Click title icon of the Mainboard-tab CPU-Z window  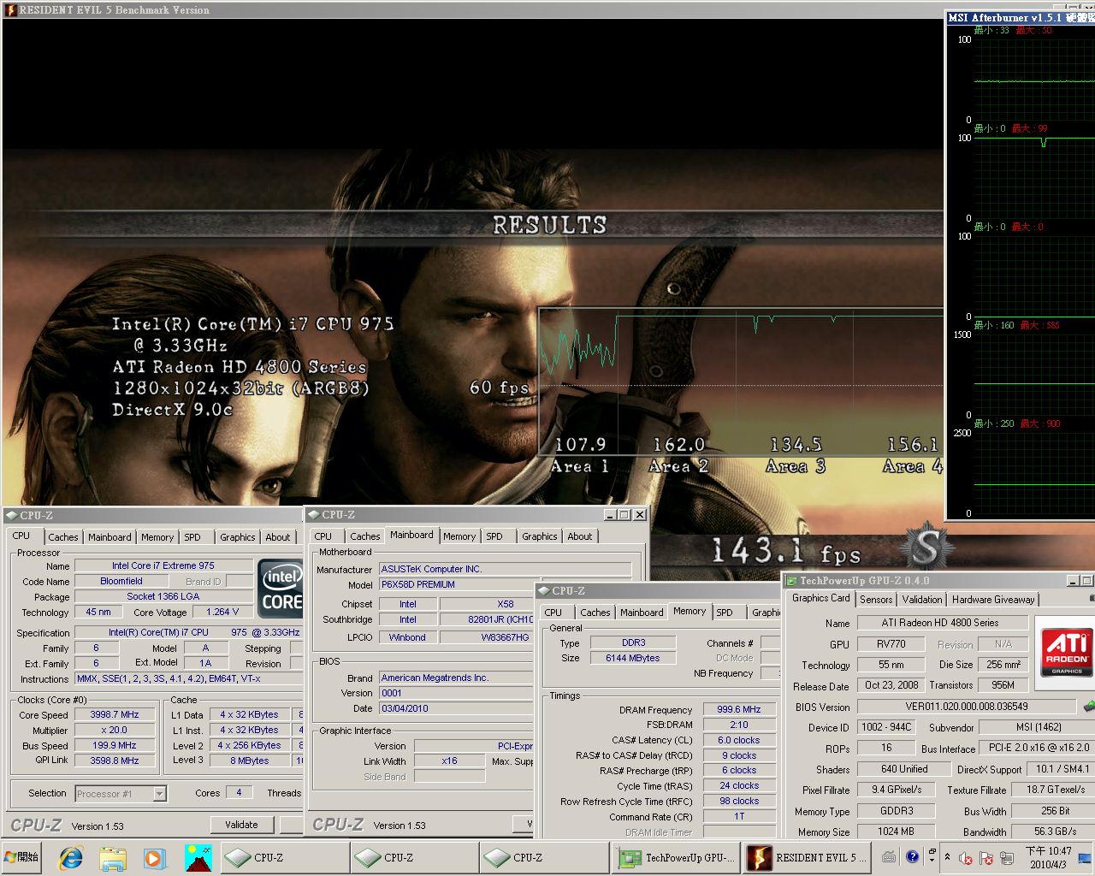(x=313, y=515)
